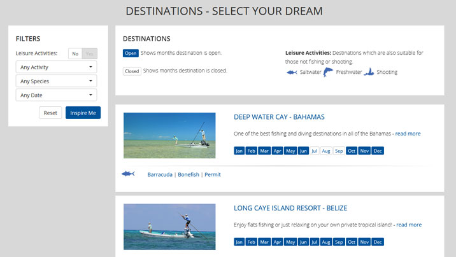This screenshot has width=456, height=257.
Task: Open Long Caye Island Resort - Belize link
Action: [x=290, y=208]
